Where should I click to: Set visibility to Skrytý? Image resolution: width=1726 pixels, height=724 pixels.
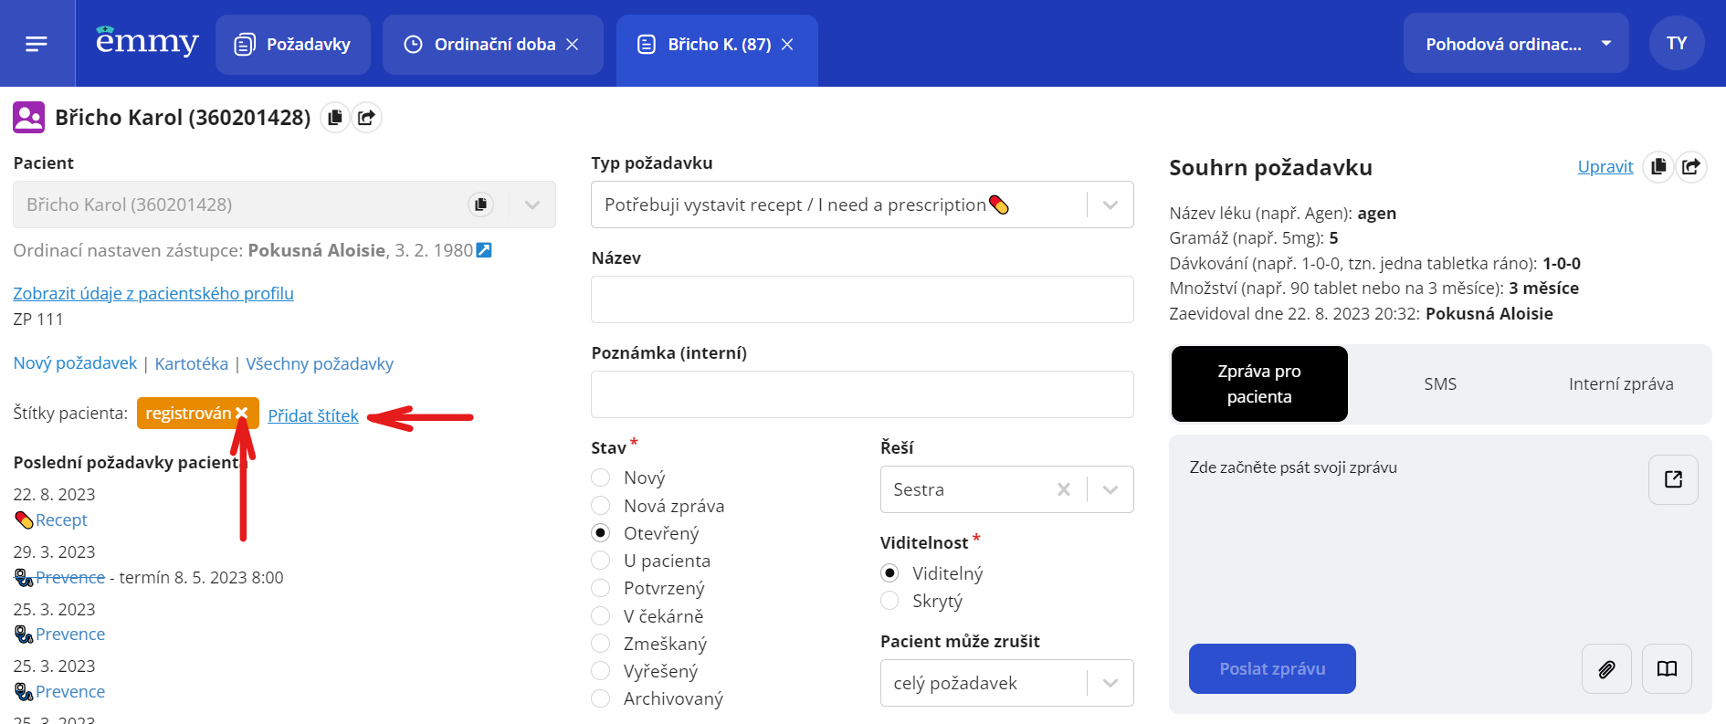click(889, 601)
